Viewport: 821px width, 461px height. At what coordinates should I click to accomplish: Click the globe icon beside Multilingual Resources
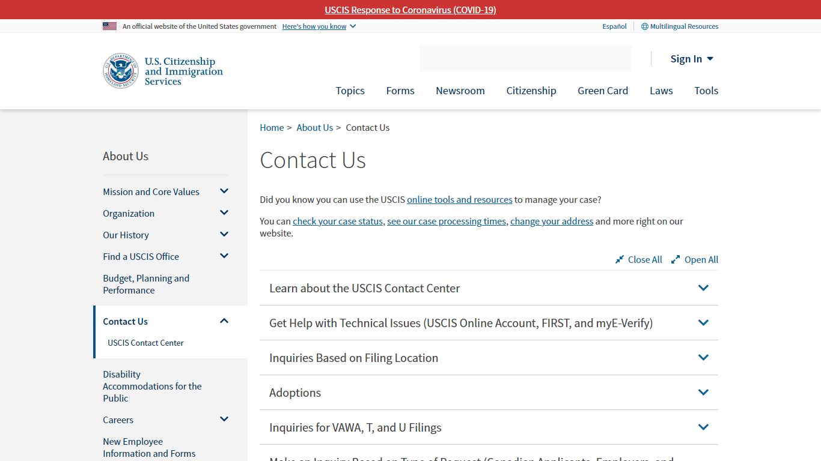point(645,26)
